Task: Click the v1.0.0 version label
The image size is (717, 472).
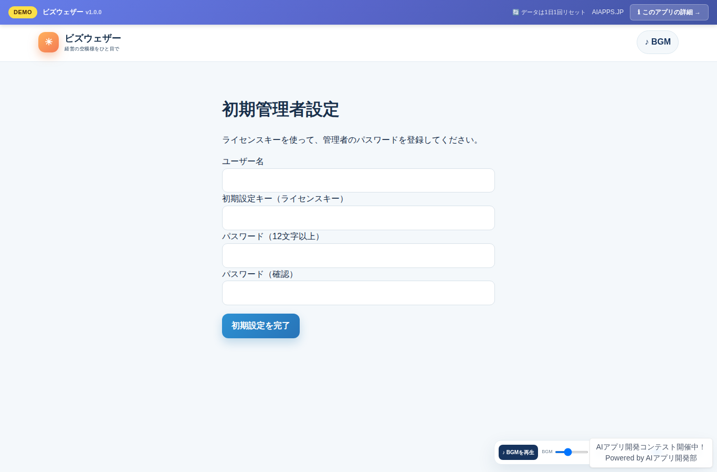Action: 93,12
